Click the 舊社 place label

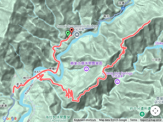coord(106,16)
